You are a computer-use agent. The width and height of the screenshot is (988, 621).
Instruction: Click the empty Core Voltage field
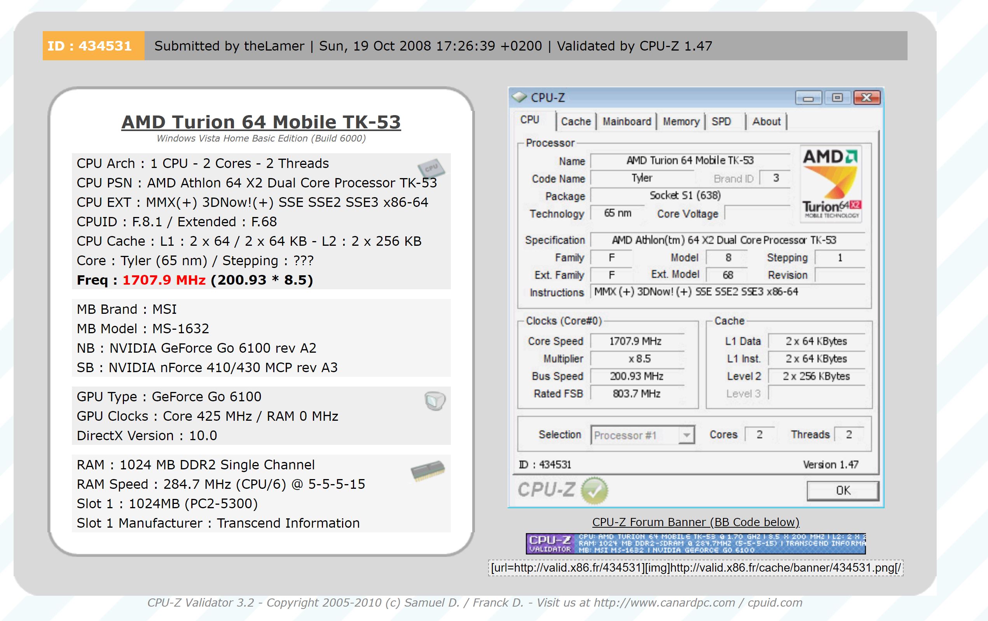(x=758, y=213)
